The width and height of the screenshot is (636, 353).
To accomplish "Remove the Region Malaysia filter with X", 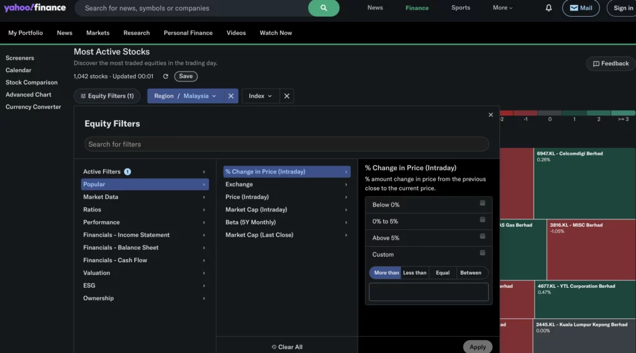I will tap(231, 96).
